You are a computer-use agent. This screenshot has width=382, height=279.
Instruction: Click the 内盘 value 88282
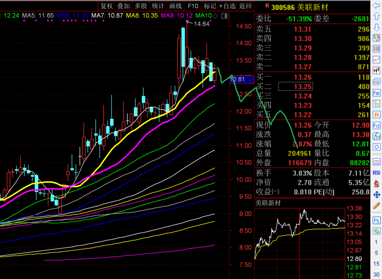click(x=359, y=163)
